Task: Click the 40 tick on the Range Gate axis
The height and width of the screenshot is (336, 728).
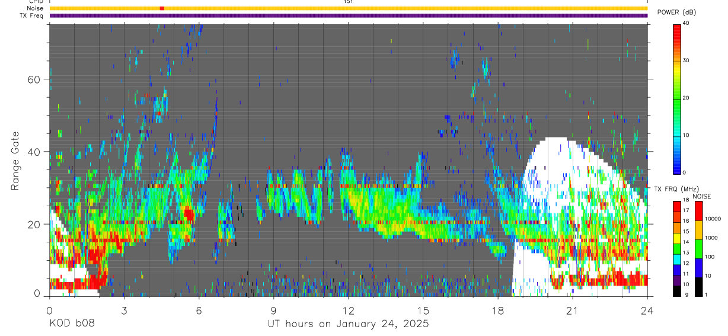Action: pos(35,152)
